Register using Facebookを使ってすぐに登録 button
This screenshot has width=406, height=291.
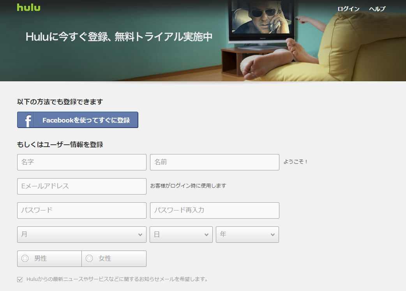pos(78,120)
